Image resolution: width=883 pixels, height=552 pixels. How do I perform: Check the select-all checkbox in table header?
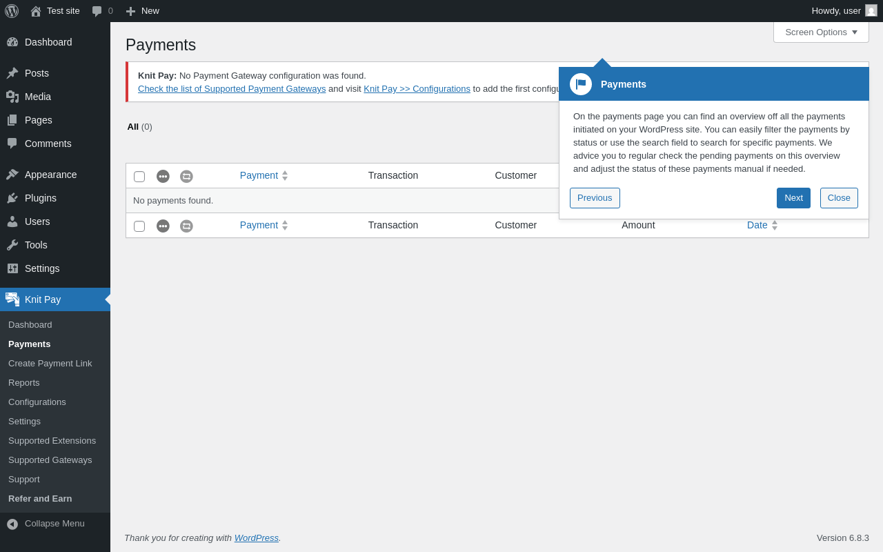139,177
